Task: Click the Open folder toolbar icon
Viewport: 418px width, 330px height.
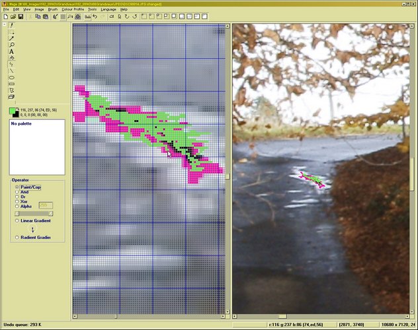Action: tap(13, 16)
